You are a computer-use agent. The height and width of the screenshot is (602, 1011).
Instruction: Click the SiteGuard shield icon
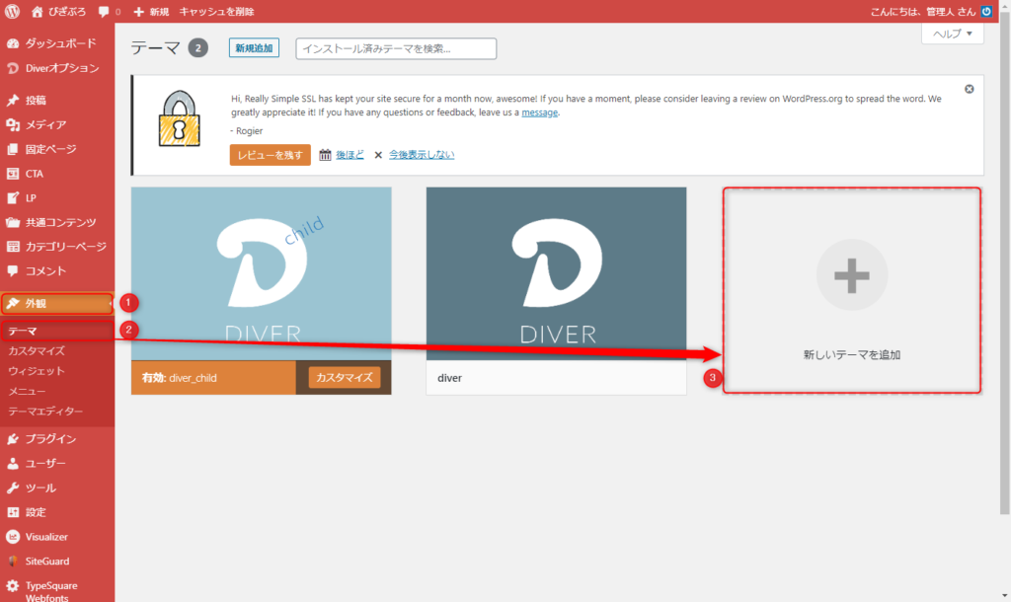pyautogui.click(x=13, y=561)
